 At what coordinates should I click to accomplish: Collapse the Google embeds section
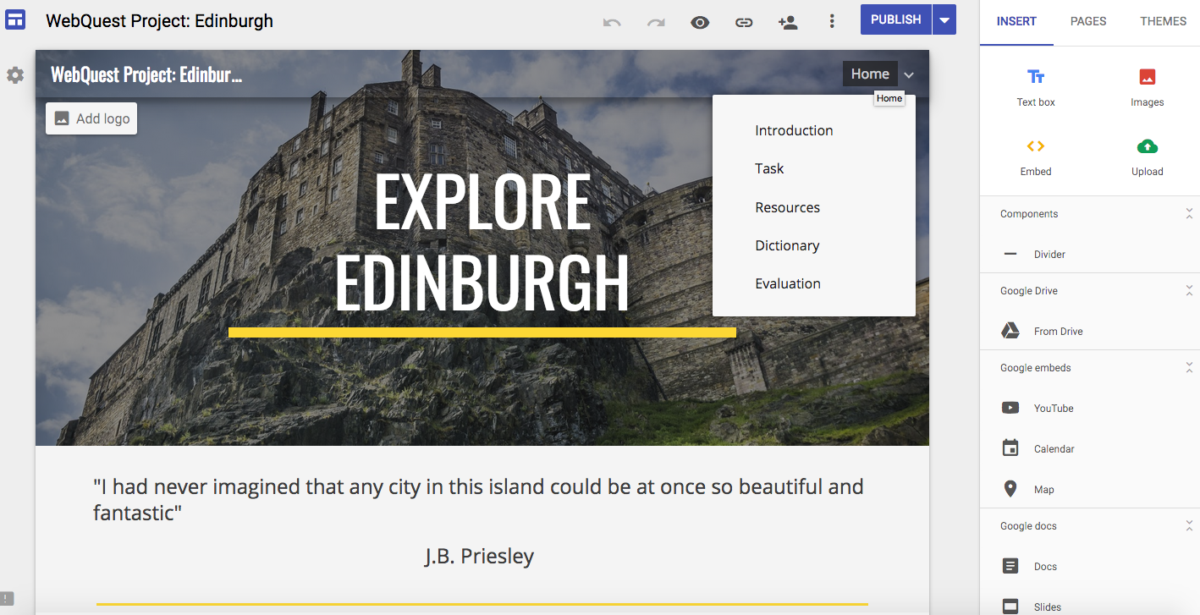(x=1189, y=368)
